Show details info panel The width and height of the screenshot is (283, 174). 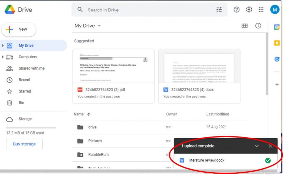258,26
